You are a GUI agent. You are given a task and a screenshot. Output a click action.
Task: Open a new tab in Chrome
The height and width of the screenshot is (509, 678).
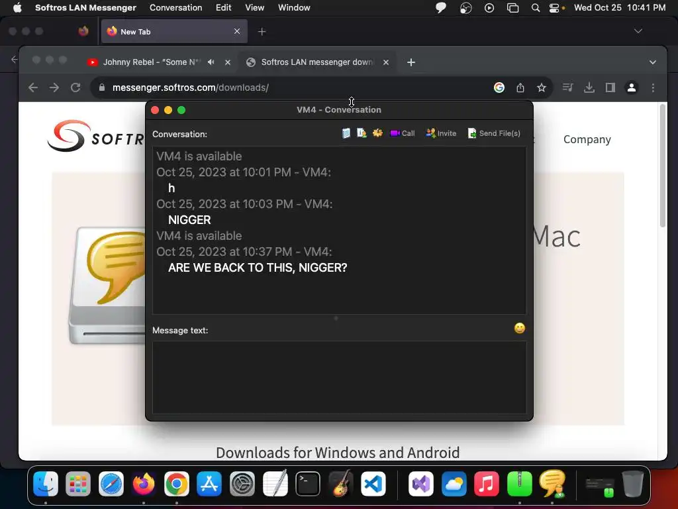[411, 62]
